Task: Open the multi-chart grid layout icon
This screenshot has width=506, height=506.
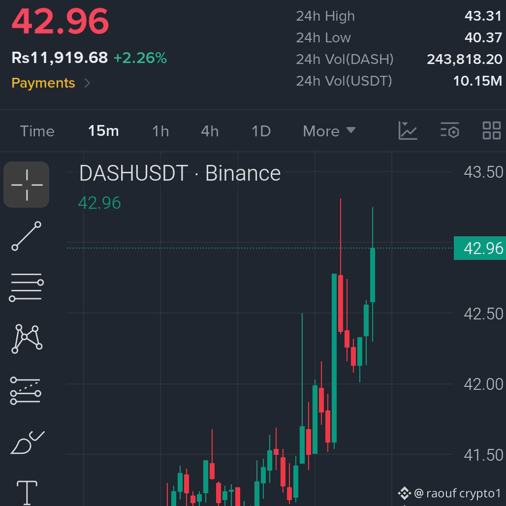Action: pyautogui.click(x=491, y=130)
